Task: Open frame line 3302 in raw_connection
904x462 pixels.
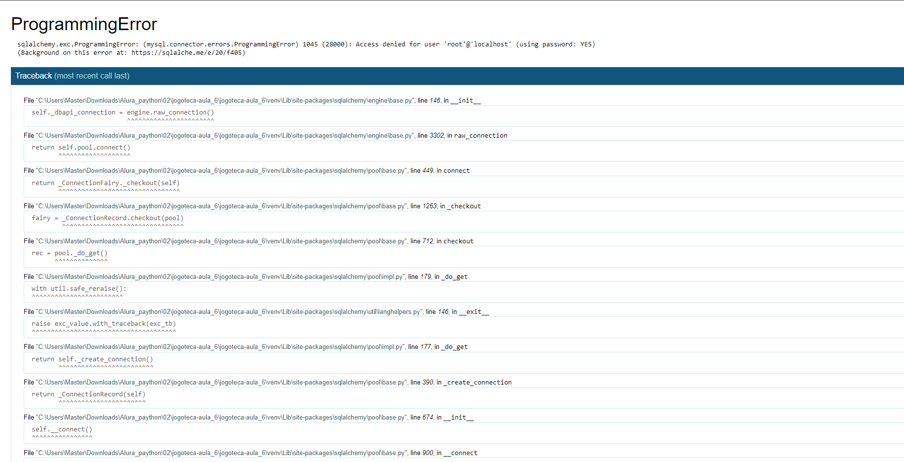Action: 265,135
